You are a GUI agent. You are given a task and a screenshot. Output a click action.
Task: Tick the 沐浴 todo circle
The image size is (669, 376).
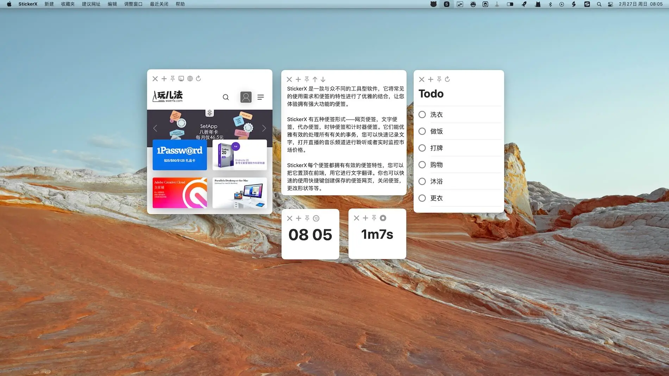coord(422,181)
